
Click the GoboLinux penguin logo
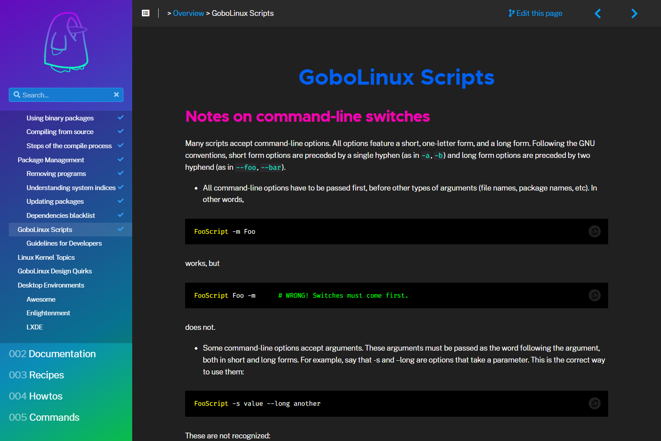pyautogui.click(x=66, y=42)
